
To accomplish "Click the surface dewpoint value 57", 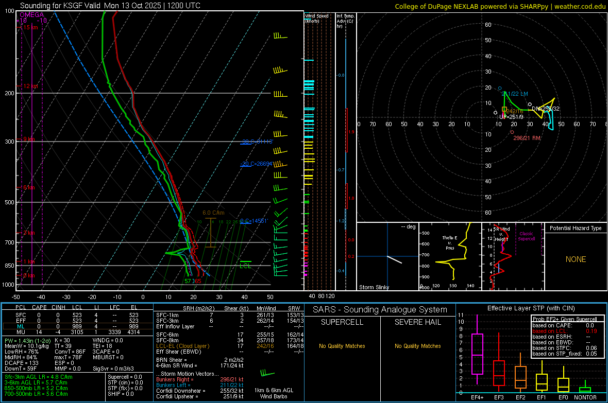I will click(x=188, y=281).
